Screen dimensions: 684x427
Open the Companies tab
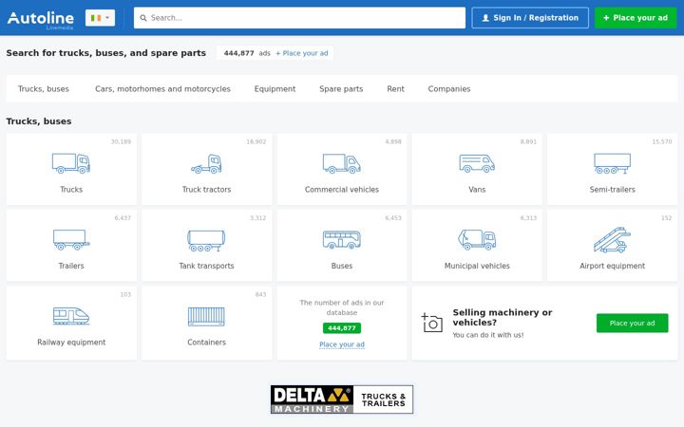pyautogui.click(x=448, y=89)
